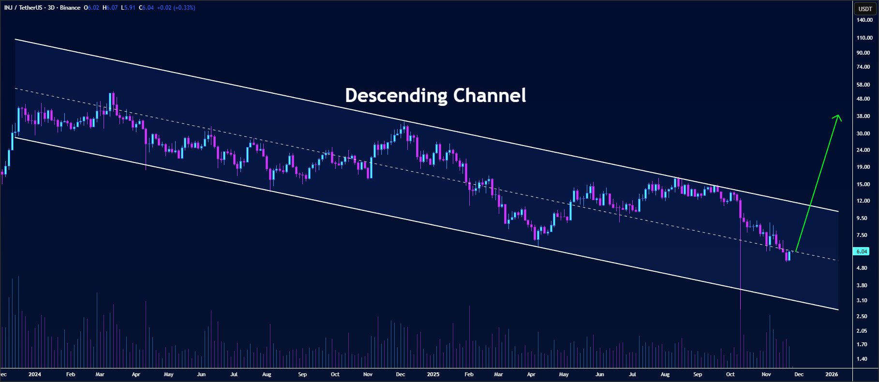Click the closing price C6.04 in header
The width and height of the screenshot is (879, 382).
click(146, 8)
